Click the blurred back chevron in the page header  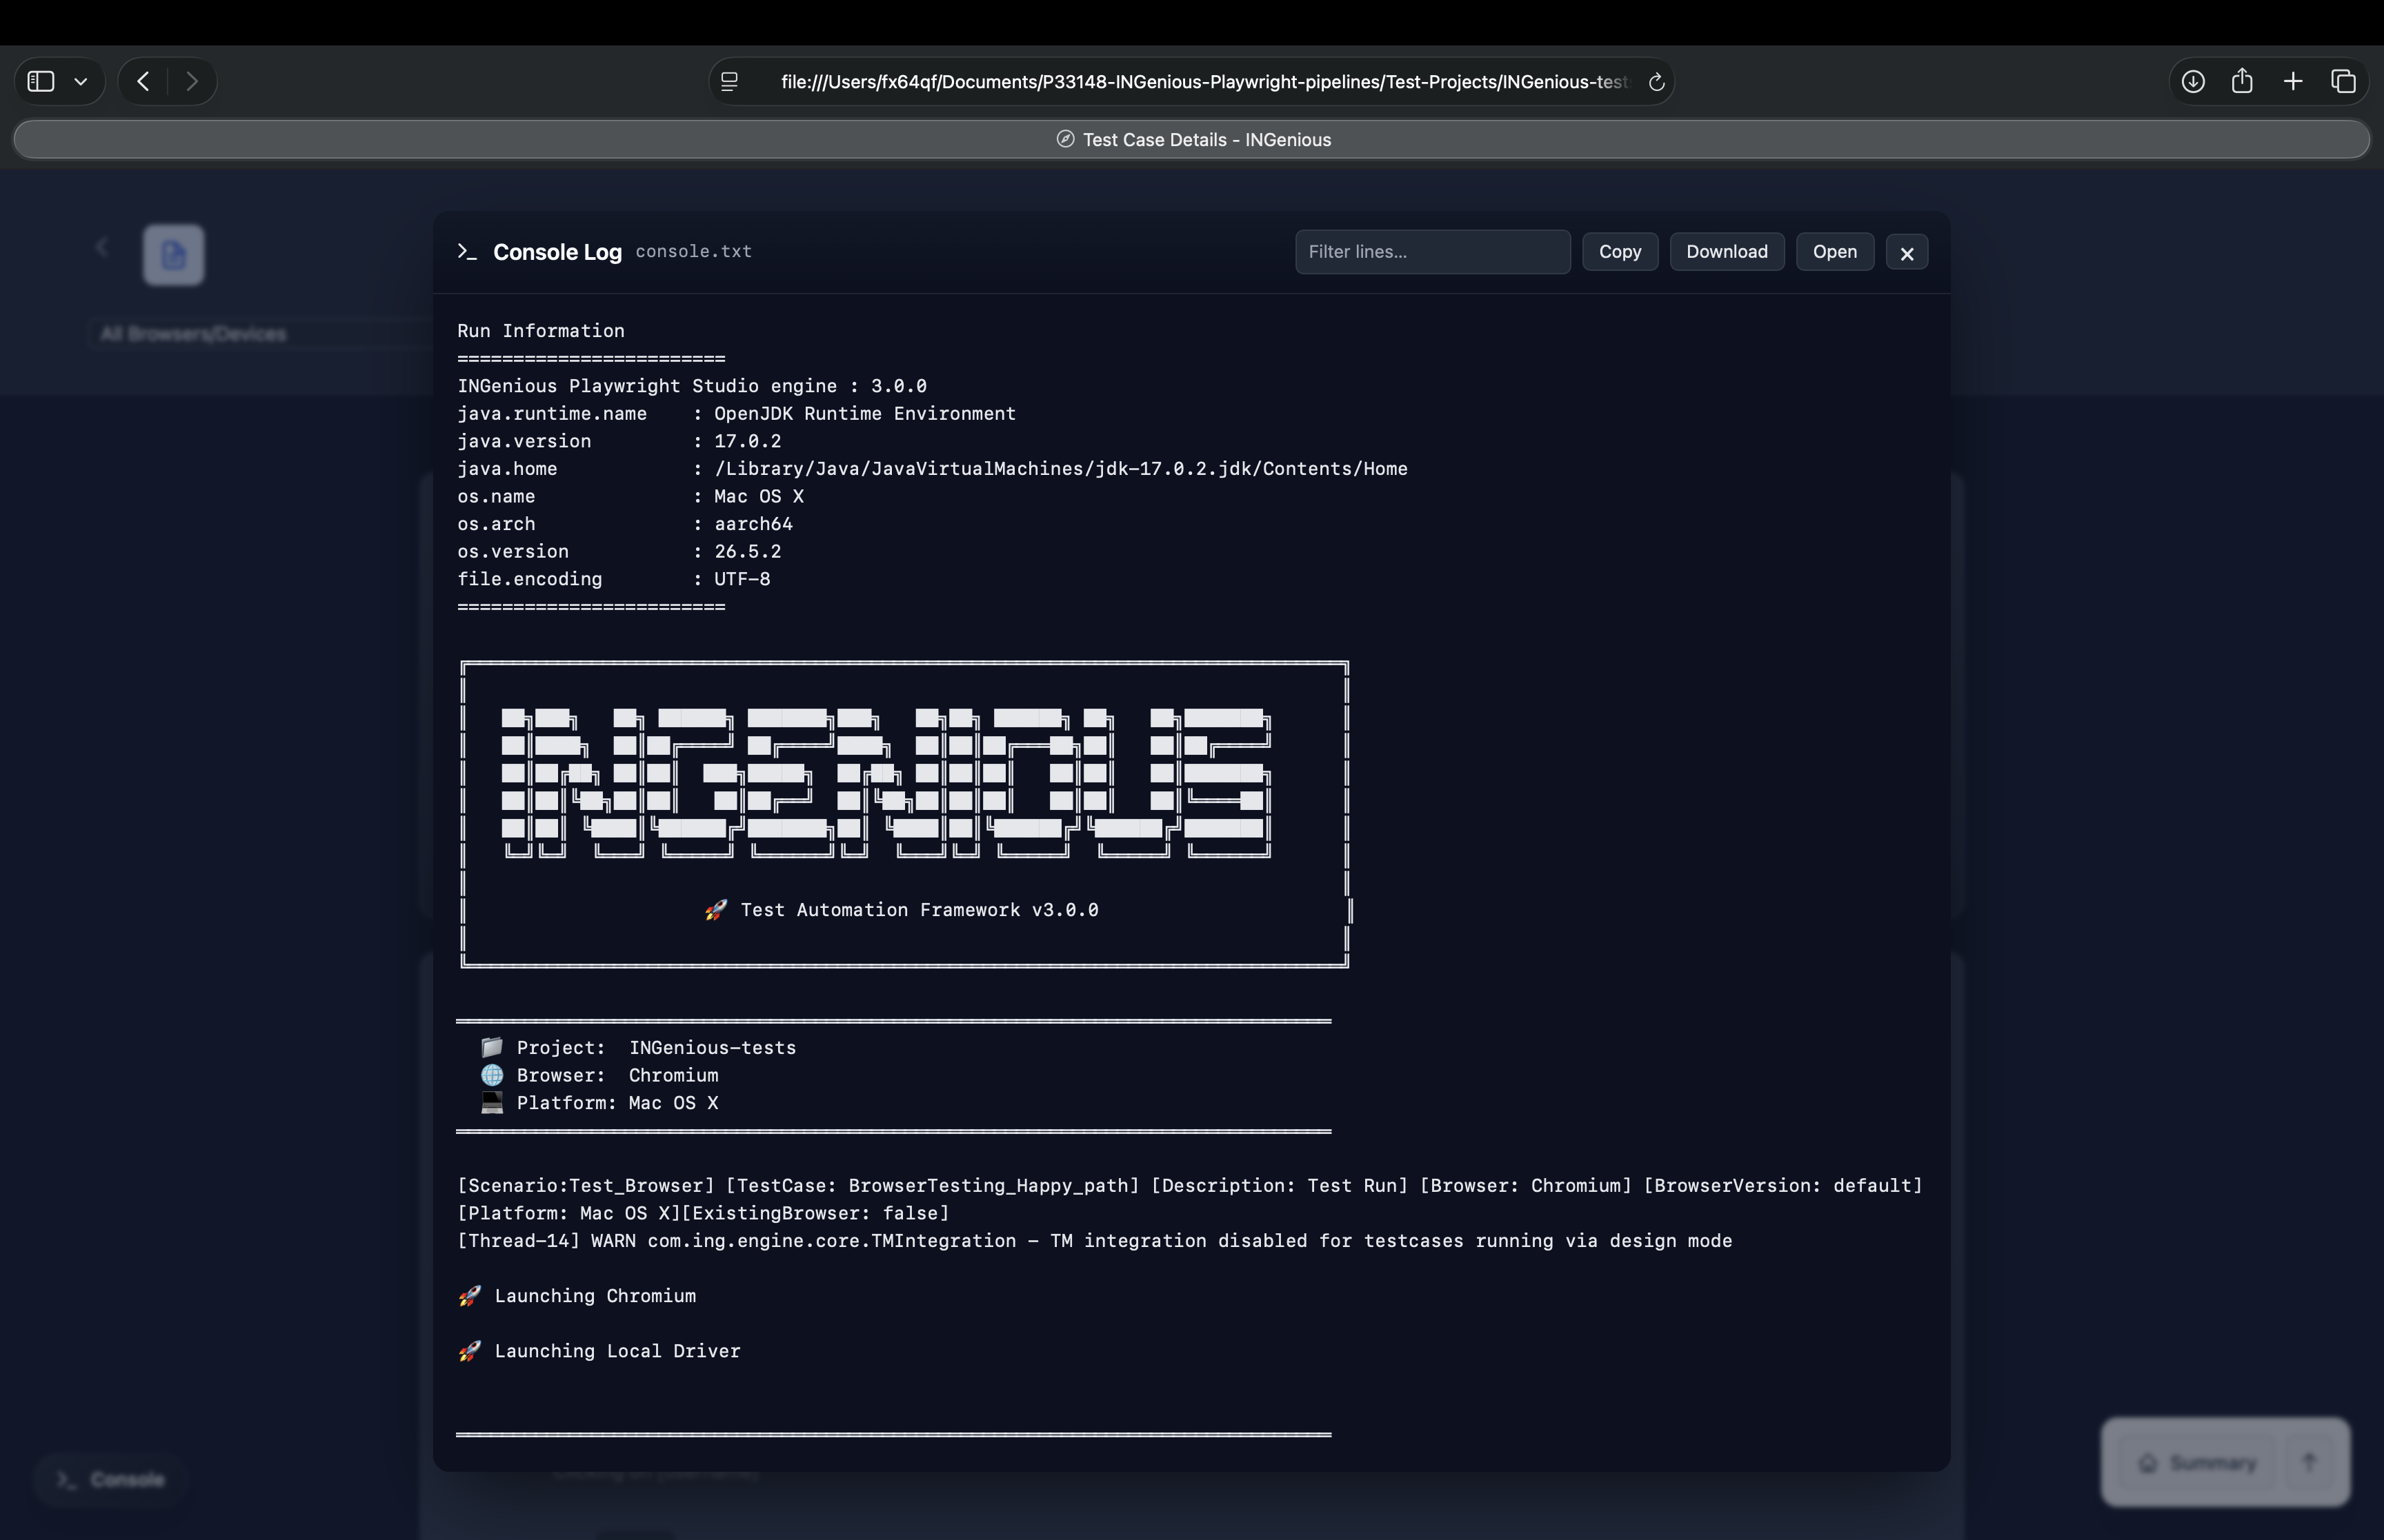pyautogui.click(x=101, y=247)
